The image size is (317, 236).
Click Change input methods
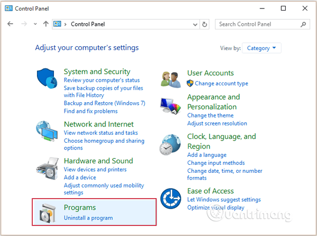click(216, 163)
